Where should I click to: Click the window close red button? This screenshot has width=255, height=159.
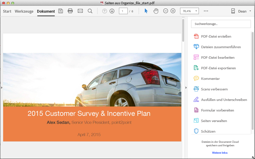(4, 3)
